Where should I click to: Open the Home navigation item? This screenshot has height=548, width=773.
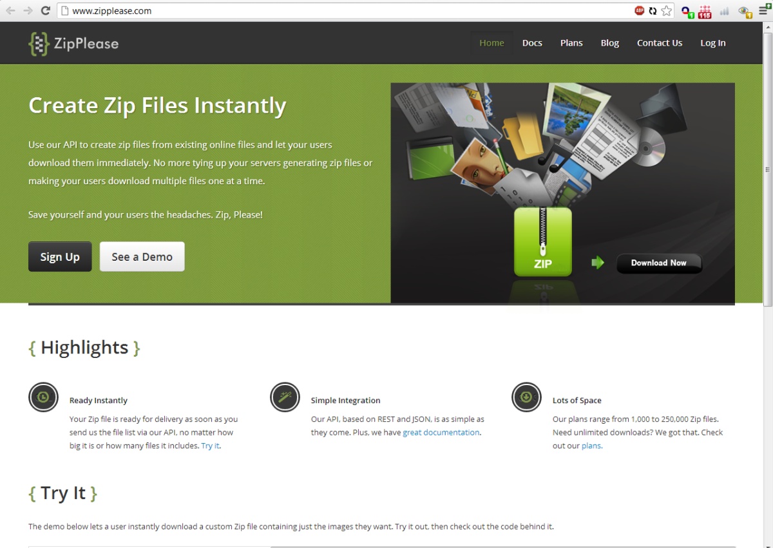click(491, 43)
